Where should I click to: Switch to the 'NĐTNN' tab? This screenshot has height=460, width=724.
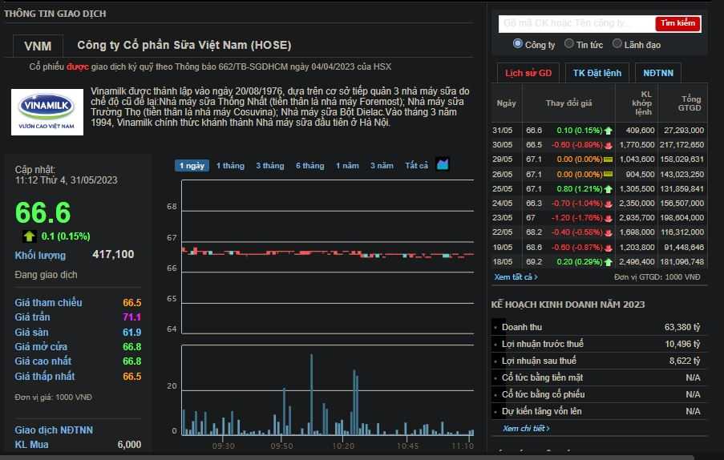[x=658, y=73]
